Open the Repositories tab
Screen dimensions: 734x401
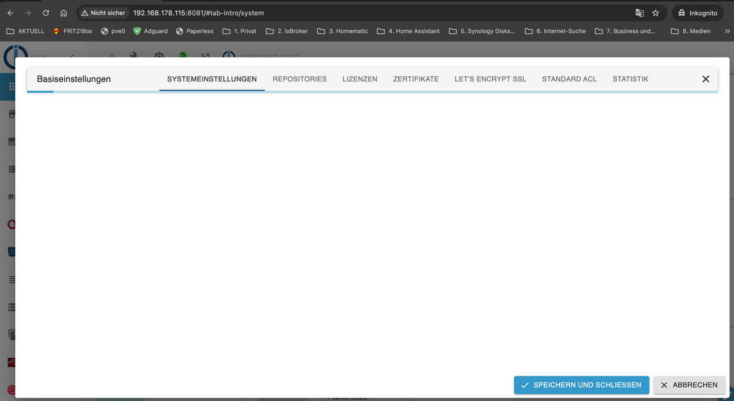(300, 79)
